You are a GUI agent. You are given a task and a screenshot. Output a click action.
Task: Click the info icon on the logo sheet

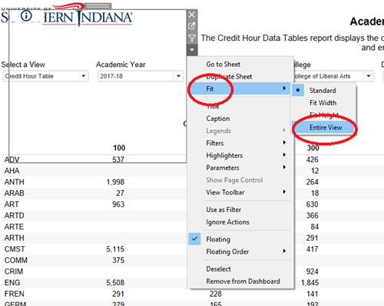26,16
